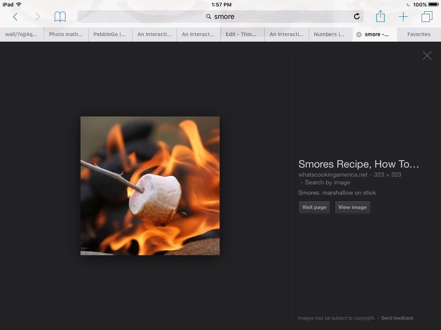Navigate forward a page
The height and width of the screenshot is (330, 441).
coord(38,17)
